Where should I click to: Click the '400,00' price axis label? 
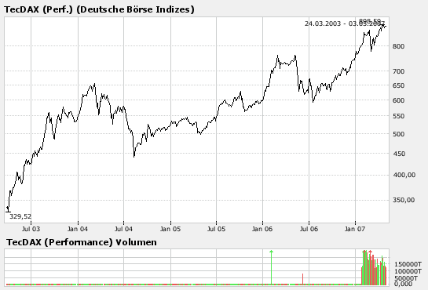(x=404, y=175)
